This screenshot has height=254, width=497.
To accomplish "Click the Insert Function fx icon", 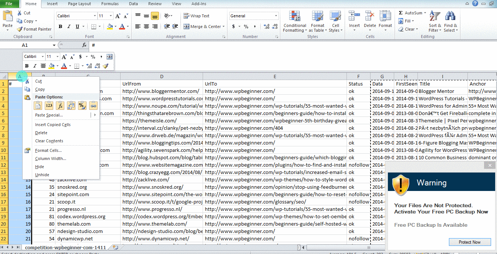I will pyautogui.click(x=84, y=45).
